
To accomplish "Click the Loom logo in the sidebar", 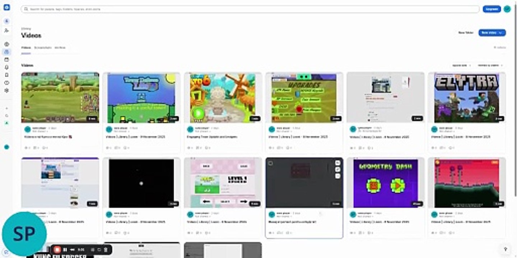I will coord(6,7).
